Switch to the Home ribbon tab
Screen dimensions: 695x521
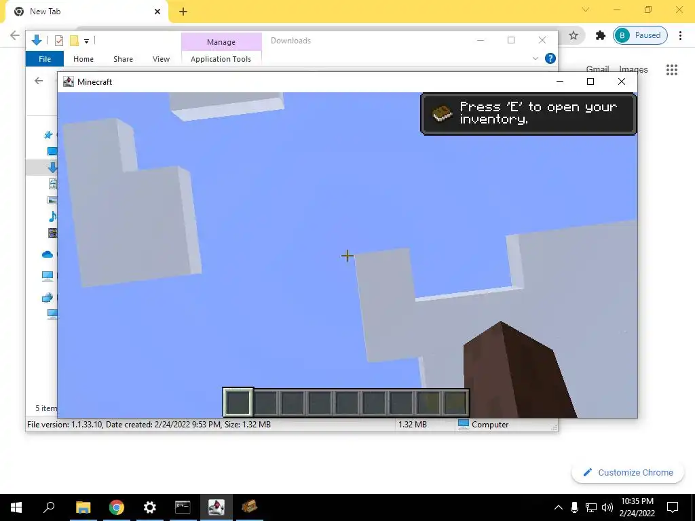pos(83,59)
